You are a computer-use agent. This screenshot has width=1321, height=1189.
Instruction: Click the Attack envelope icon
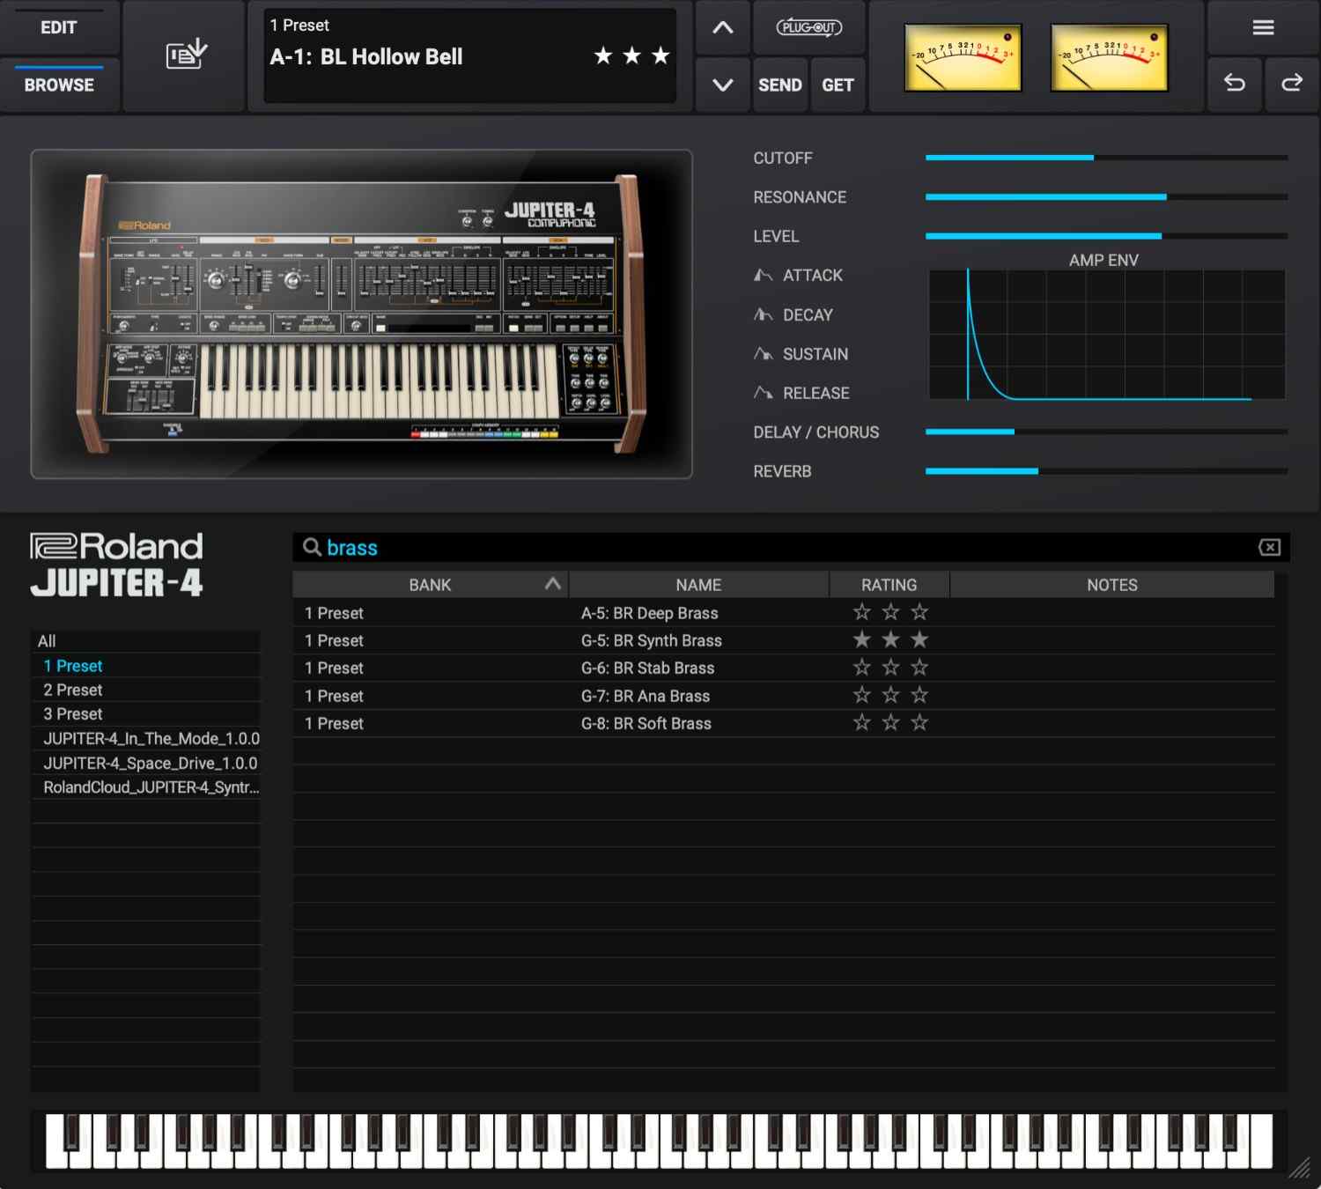click(763, 276)
